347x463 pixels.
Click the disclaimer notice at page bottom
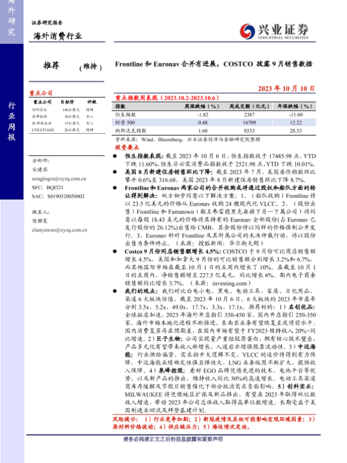point(173,456)
